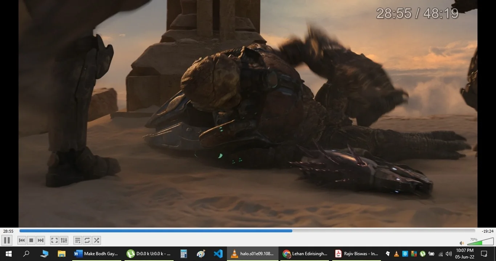The height and width of the screenshot is (261, 496).
Task: Open the Windows Start menu
Action: [x=9, y=254]
